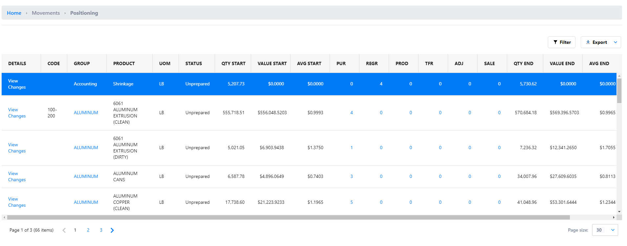Open the Page size dropdown
Image resolution: width=627 pixels, height=246 pixels.
pos(605,230)
